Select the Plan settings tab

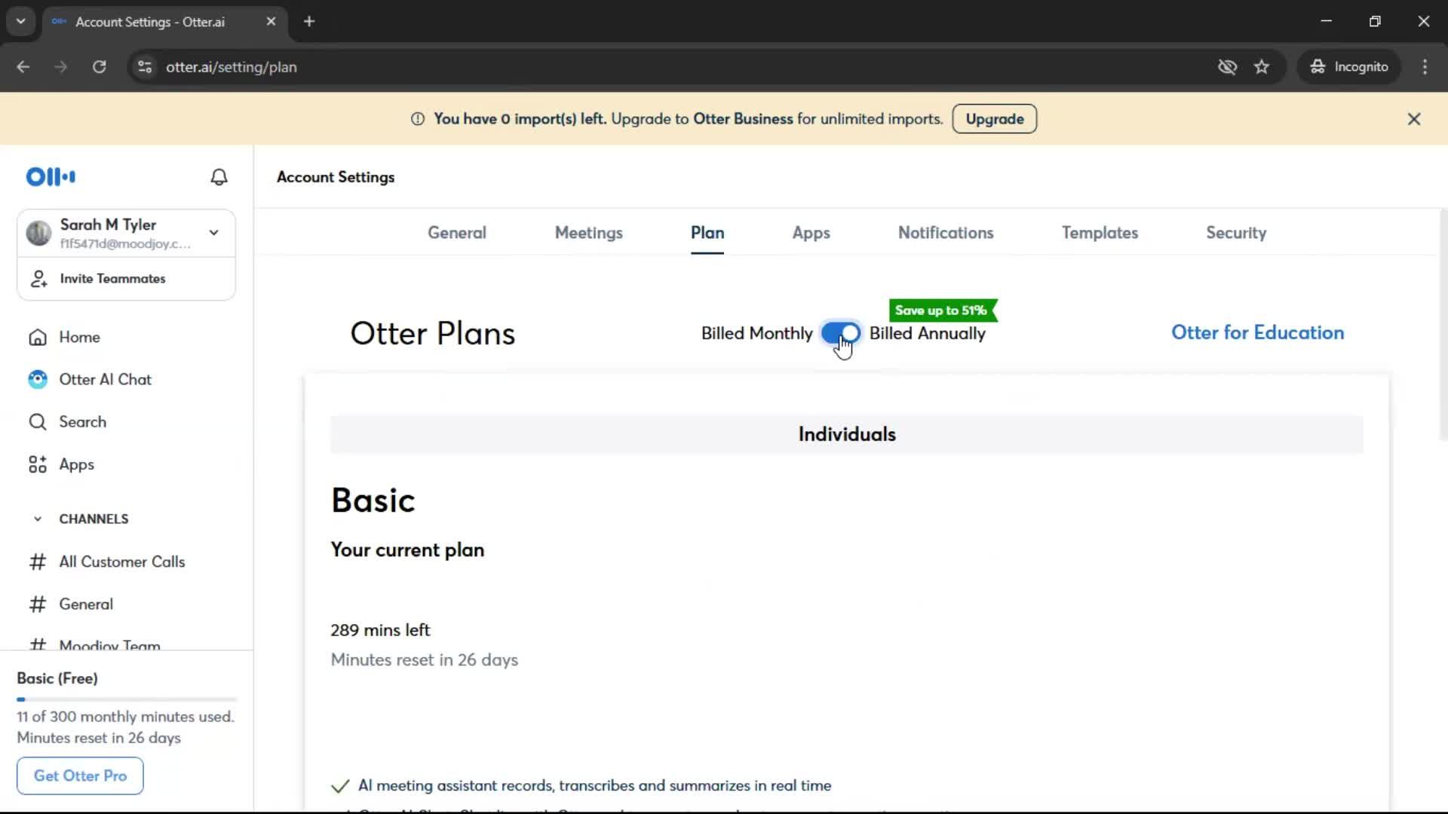click(x=707, y=233)
